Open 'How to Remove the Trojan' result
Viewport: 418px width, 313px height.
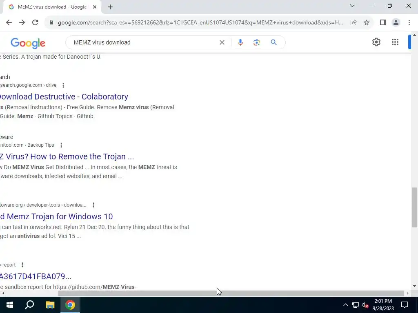pyautogui.click(x=67, y=156)
